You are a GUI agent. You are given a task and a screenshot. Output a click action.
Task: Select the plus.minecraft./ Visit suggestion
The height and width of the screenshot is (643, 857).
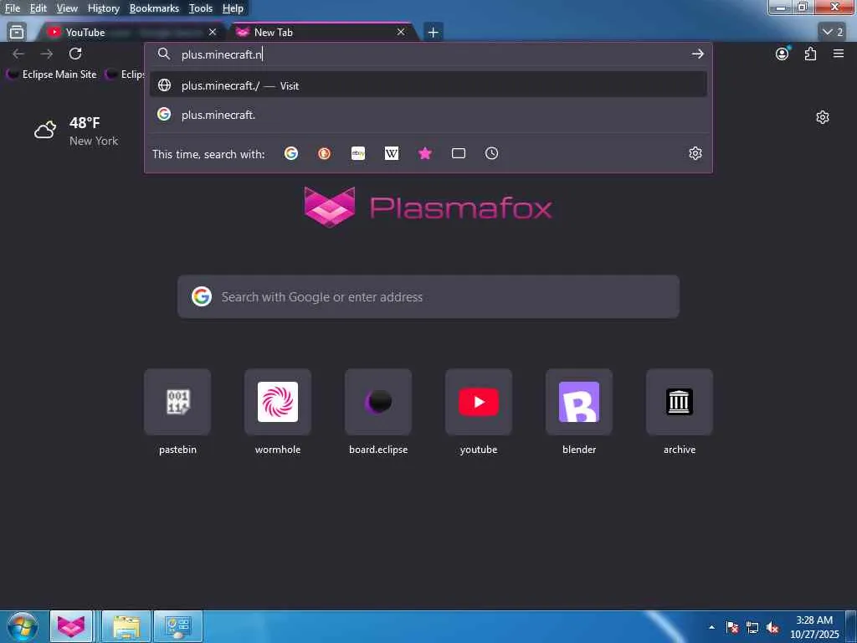click(x=428, y=85)
